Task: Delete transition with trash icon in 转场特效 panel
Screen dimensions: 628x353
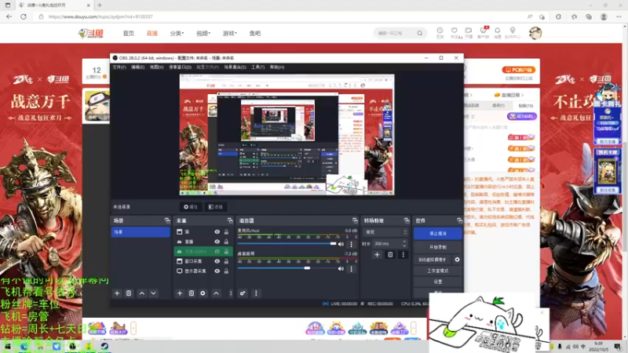Action: point(390,254)
